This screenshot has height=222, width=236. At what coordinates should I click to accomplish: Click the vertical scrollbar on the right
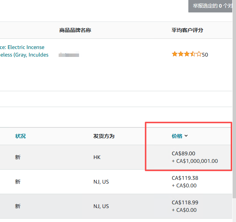coord(234,113)
